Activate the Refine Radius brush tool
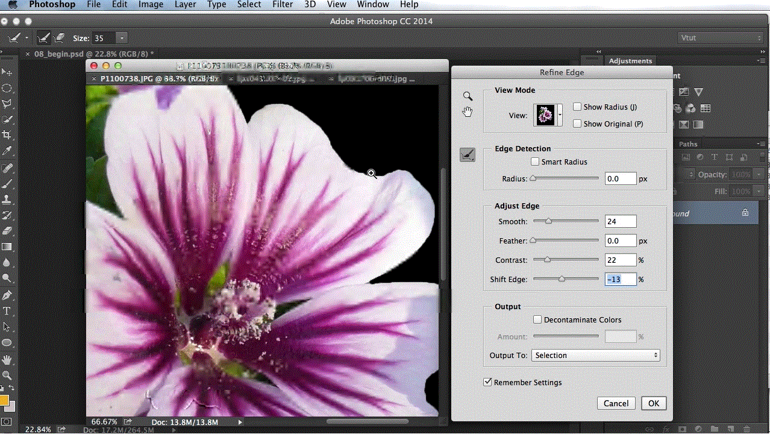770x434 pixels. pyautogui.click(x=468, y=154)
